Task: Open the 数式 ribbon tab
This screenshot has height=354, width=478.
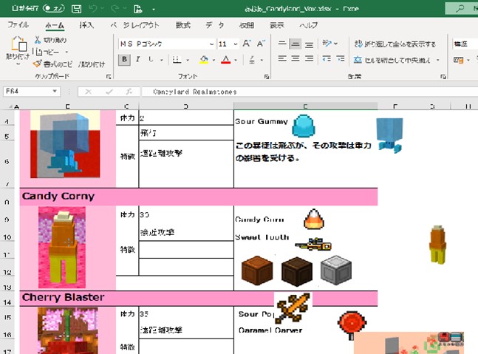Action: tap(183, 25)
